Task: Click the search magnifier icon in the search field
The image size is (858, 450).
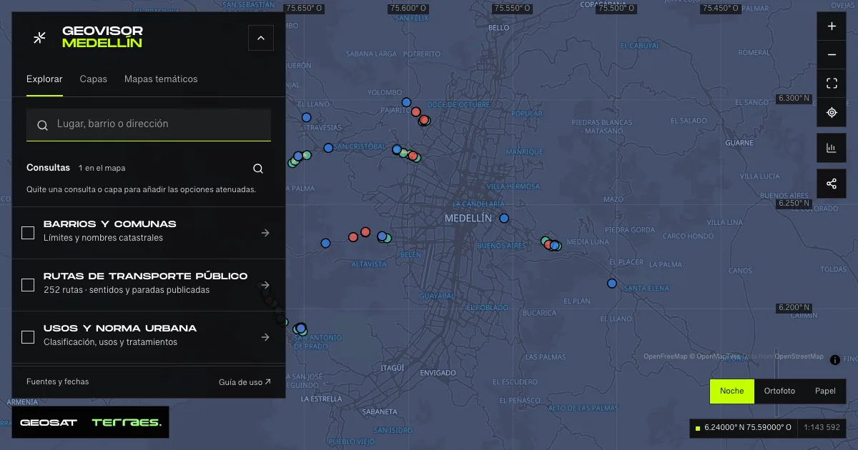Action: [x=43, y=125]
